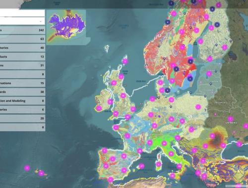
Task: Click the pink marker over the Balearic Islands
Action: click(x=141, y=166)
